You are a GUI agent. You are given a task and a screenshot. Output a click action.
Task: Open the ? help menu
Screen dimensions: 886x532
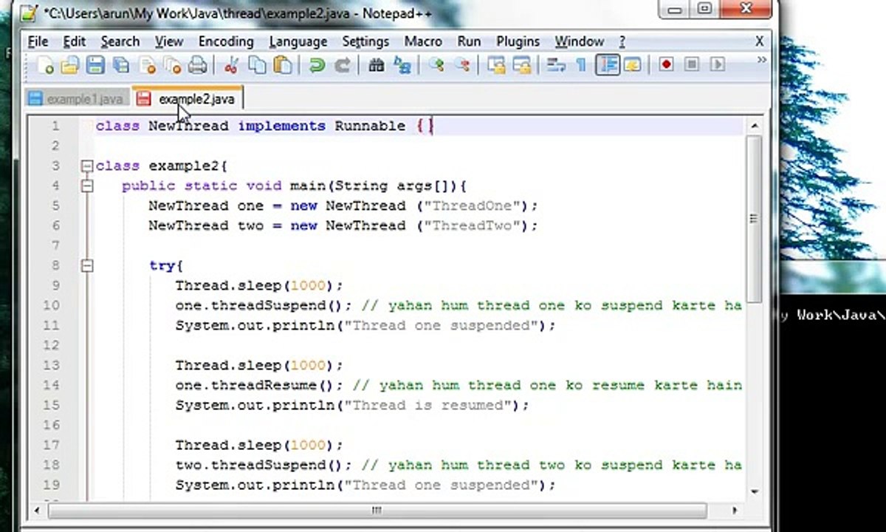click(622, 41)
